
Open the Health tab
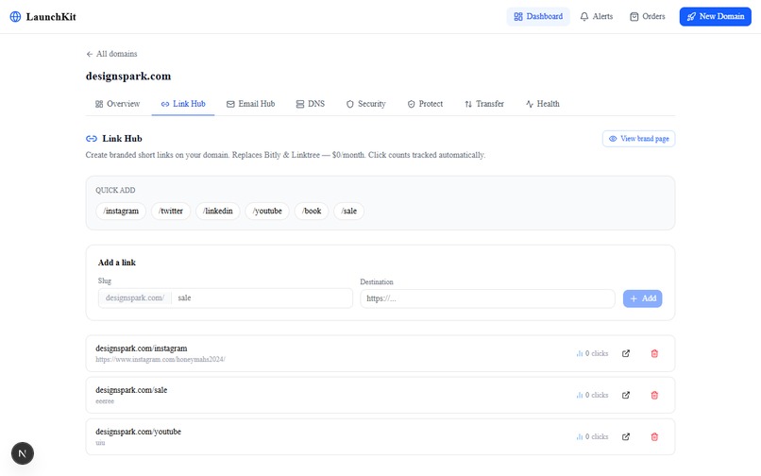[x=543, y=104]
